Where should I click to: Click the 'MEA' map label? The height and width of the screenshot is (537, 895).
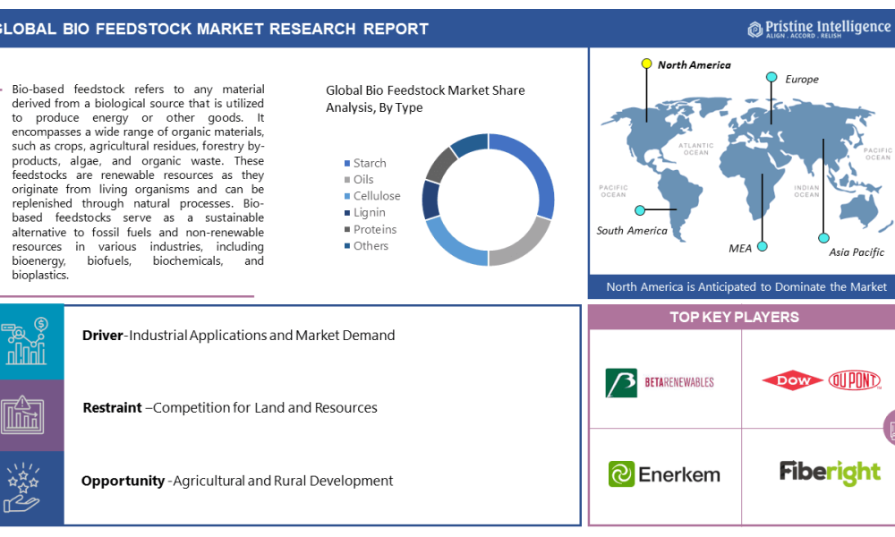[740, 249]
